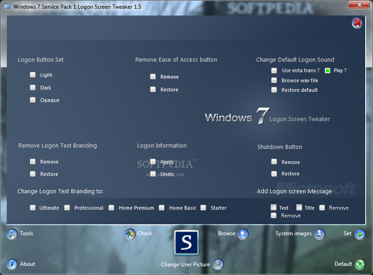Viewport: 373px width, 275px height.
Task: Click the app icon in the title bar
Action: tap(7, 7)
